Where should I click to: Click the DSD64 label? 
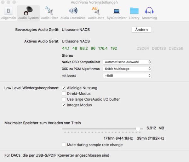point(143,48)
